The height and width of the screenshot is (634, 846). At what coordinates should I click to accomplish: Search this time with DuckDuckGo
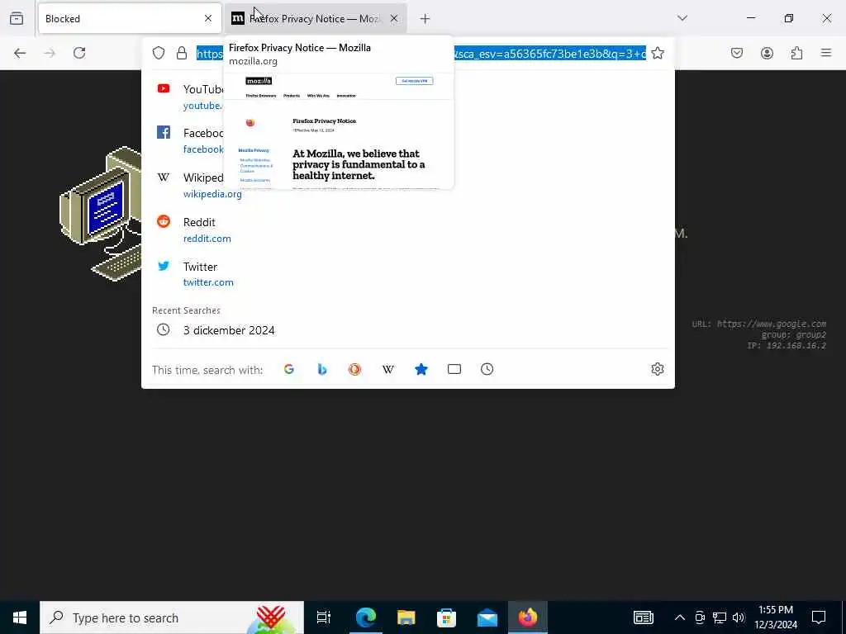pyautogui.click(x=355, y=369)
